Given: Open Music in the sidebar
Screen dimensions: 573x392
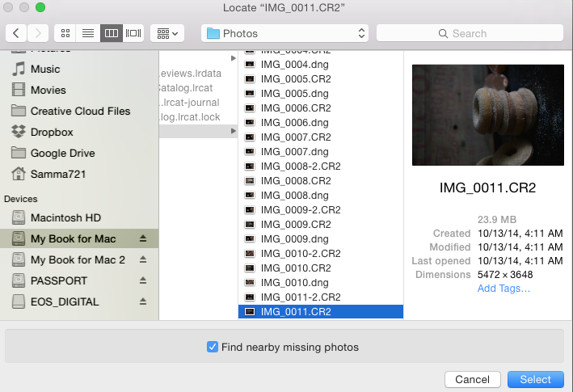Looking at the screenshot, I should 45,69.
